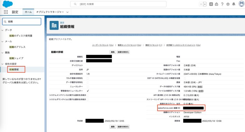Screen dimensions: 245x132
Task: Select 組織情報 in the sidebar
Action: pyautogui.click(x=14, y=69)
